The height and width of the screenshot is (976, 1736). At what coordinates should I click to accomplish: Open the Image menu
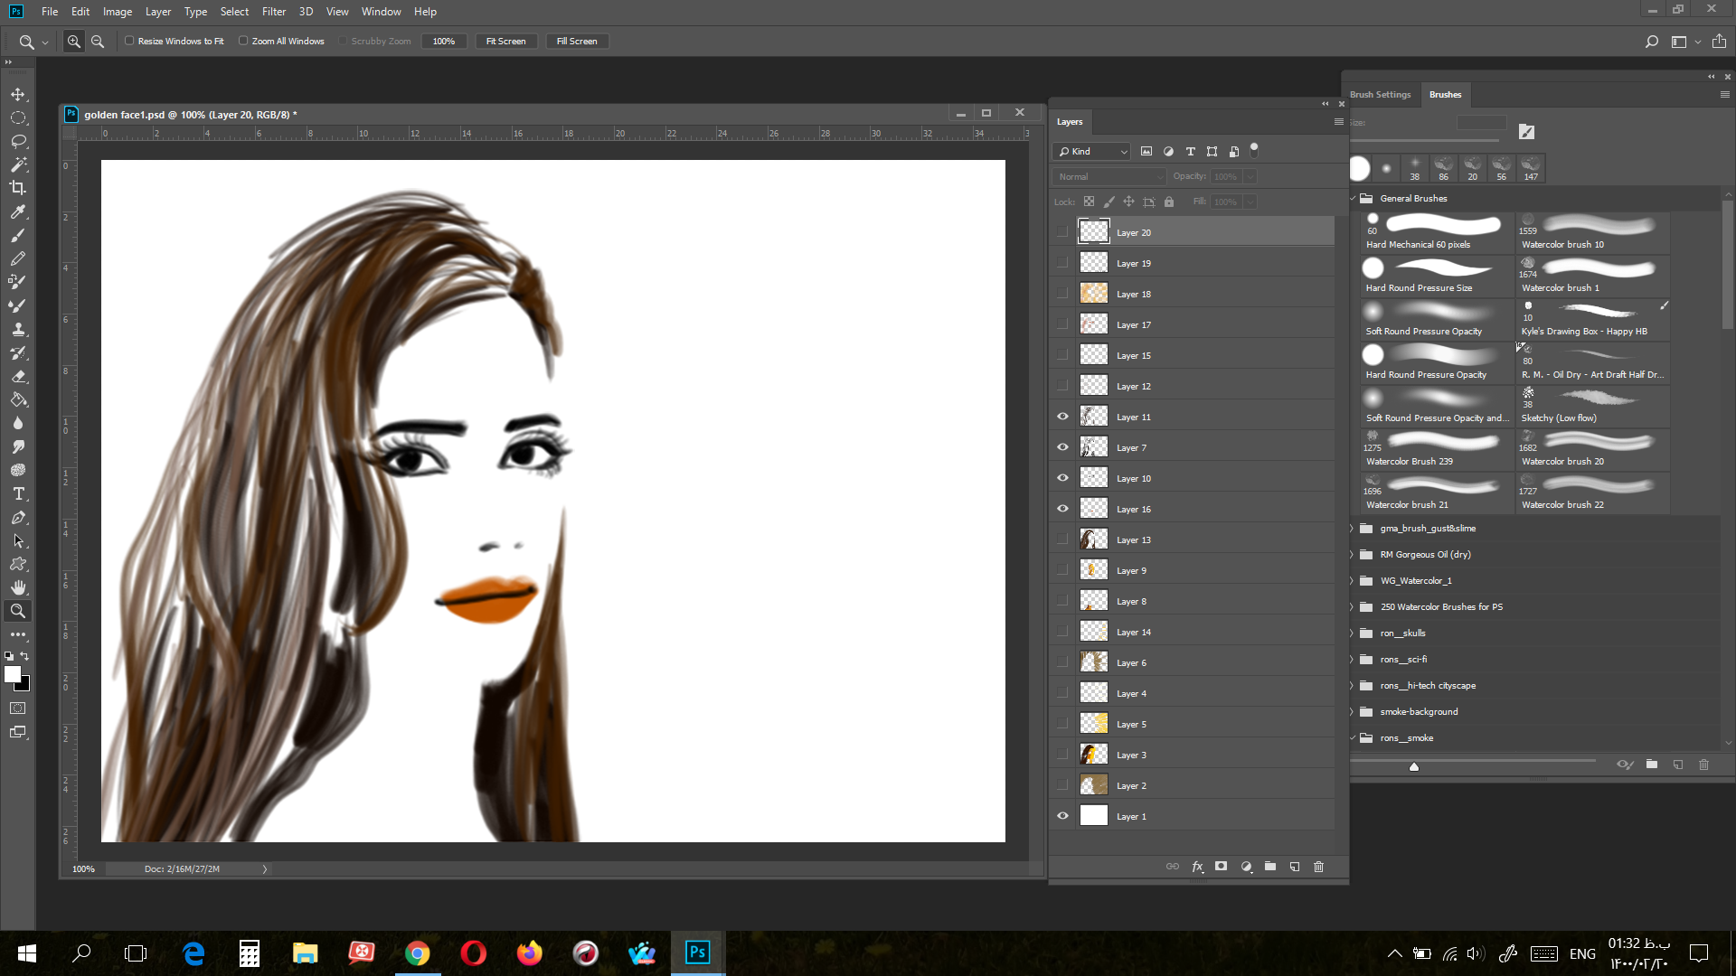(x=118, y=12)
